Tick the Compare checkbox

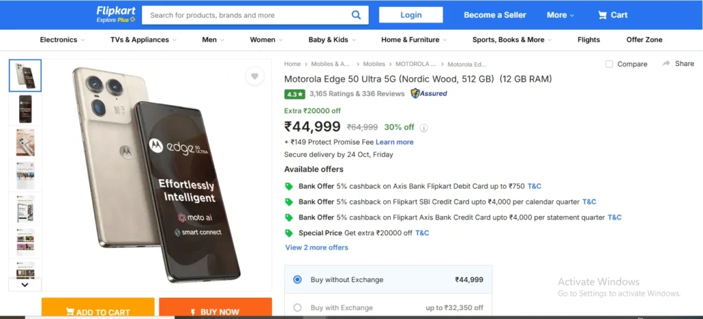click(609, 64)
